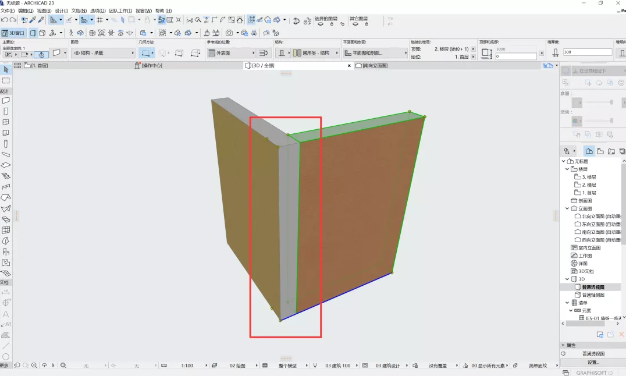Collapse the 立面图 tree node

click(567, 208)
